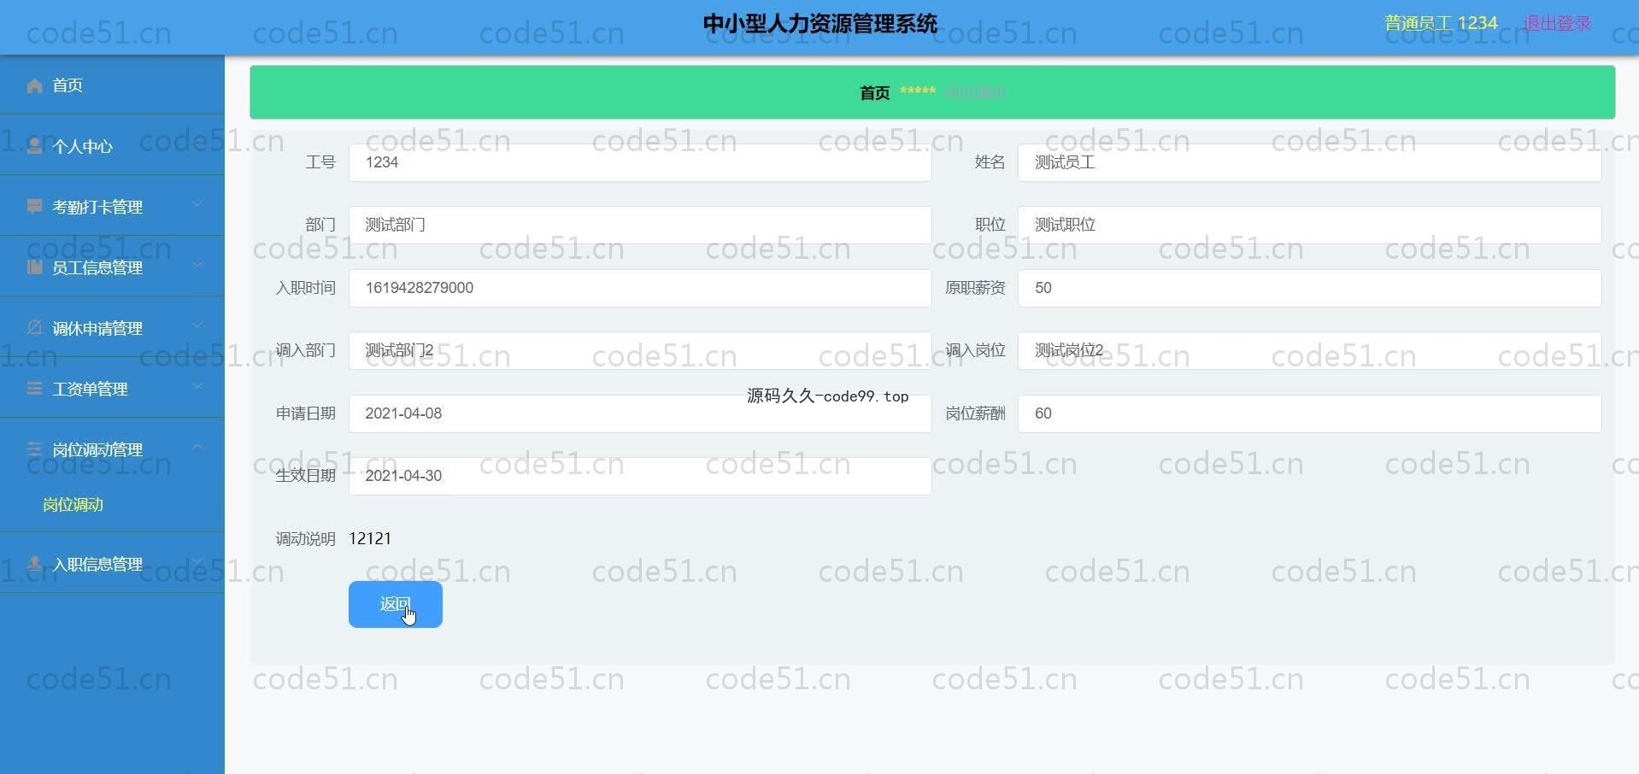The image size is (1639, 774).
Task: Click the 调入岗位 label
Action: [975, 350]
